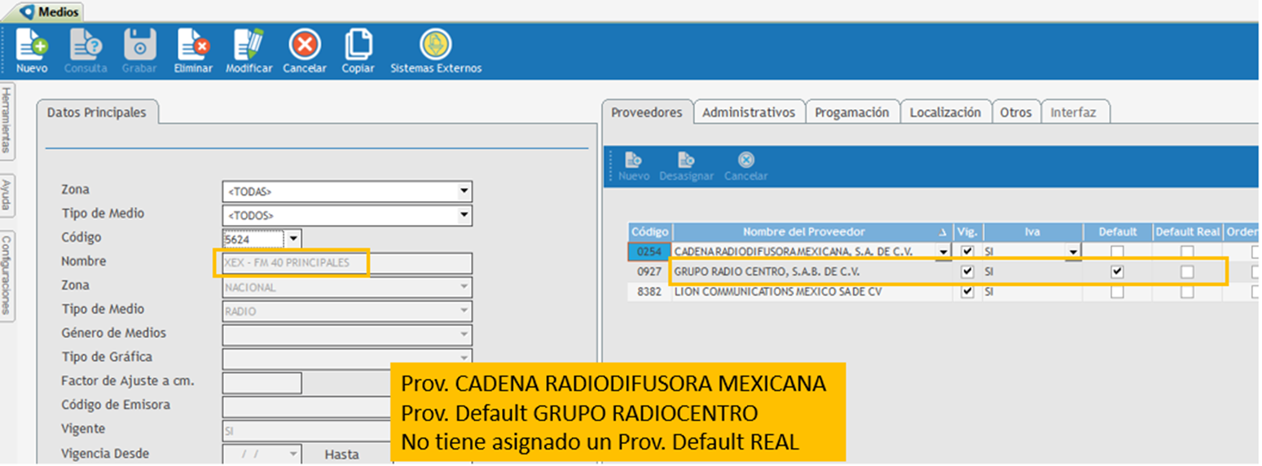Uncheck Default for GRUPO RADIO CENTRO
This screenshot has width=1262, height=466.
coord(1117,271)
